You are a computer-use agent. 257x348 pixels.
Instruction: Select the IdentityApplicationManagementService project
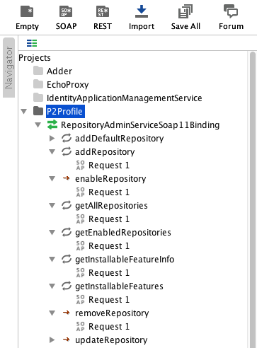coord(125,98)
